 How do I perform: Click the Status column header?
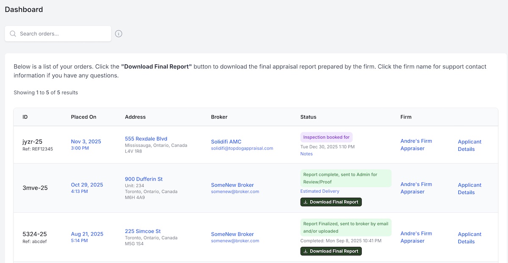308,117
